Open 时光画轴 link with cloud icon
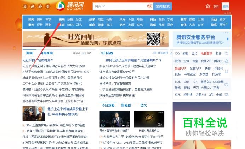 pos(161,53)
